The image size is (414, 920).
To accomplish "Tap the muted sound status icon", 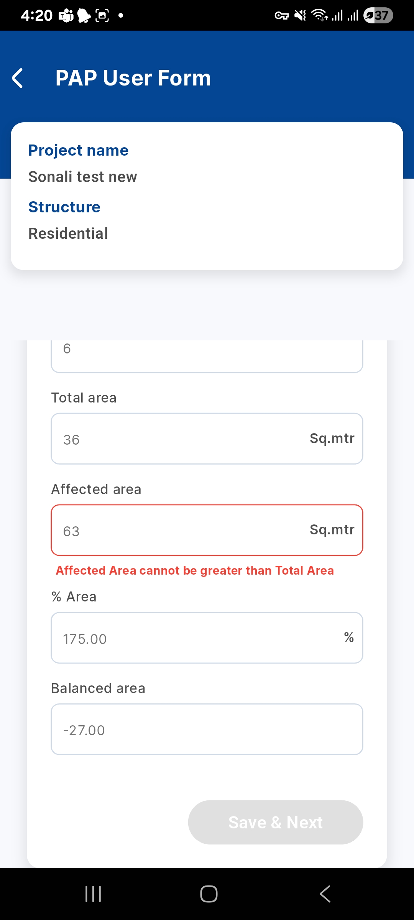I will click(x=300, y=16).
